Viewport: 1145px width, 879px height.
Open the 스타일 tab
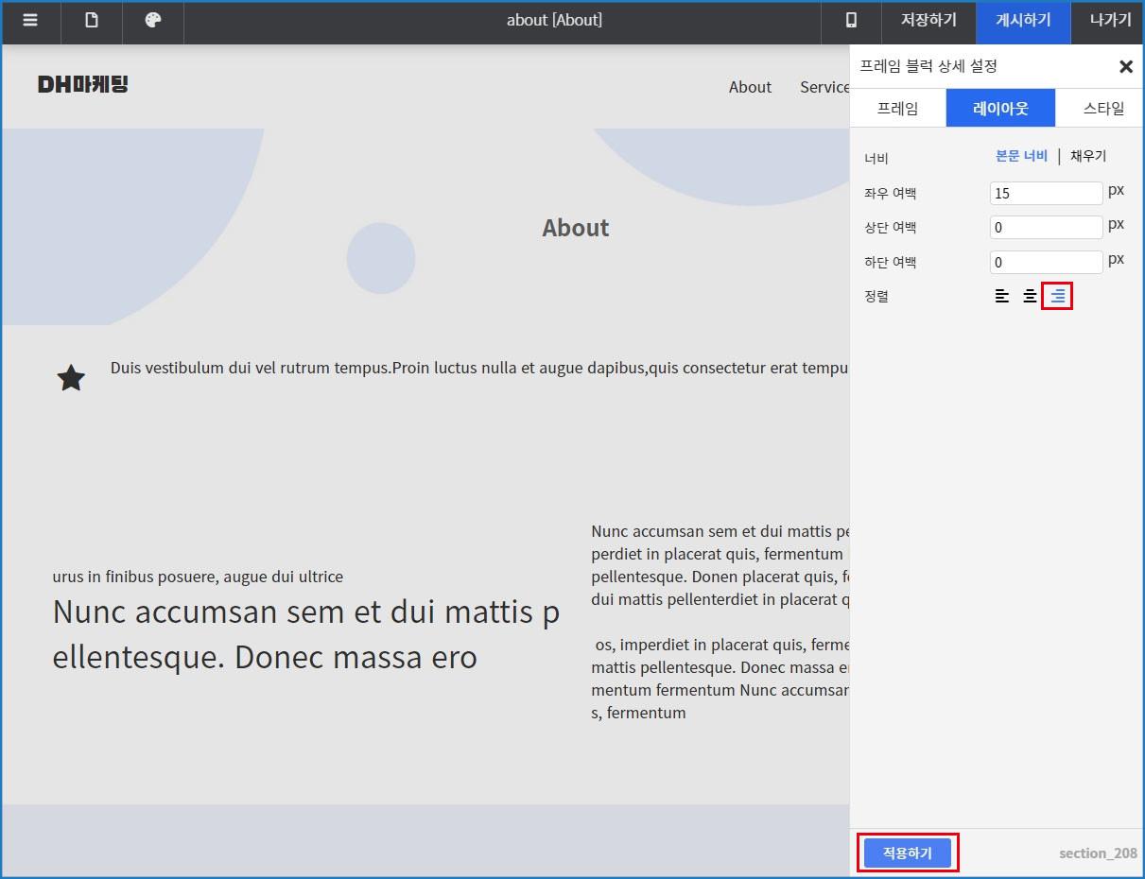(x=1103, y=109)
